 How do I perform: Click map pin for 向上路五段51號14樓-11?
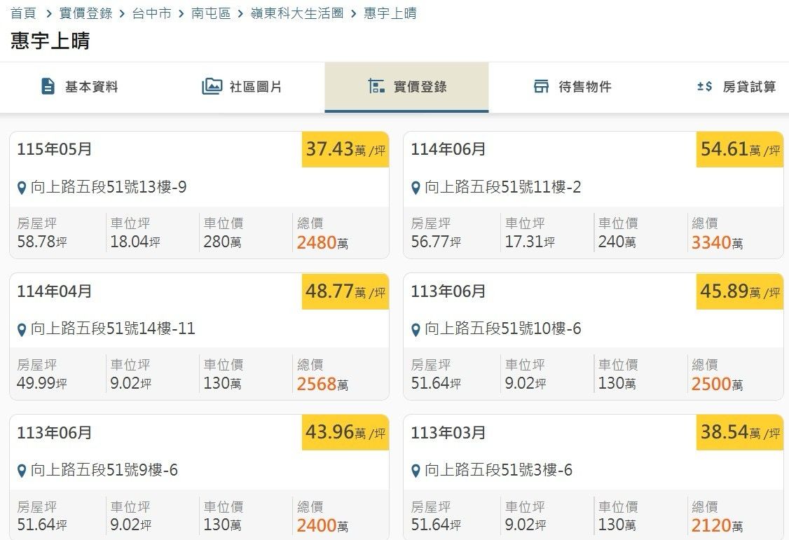(22, 330)
